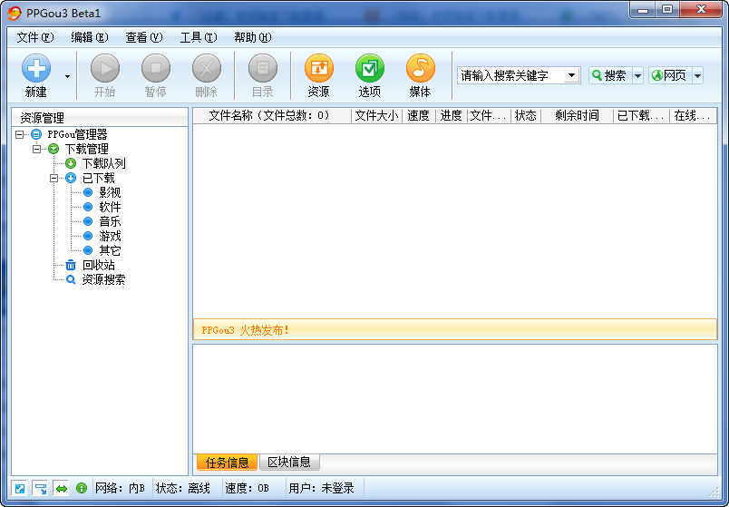Sort by 剩余时间 column header

click(x=577, y=116)
